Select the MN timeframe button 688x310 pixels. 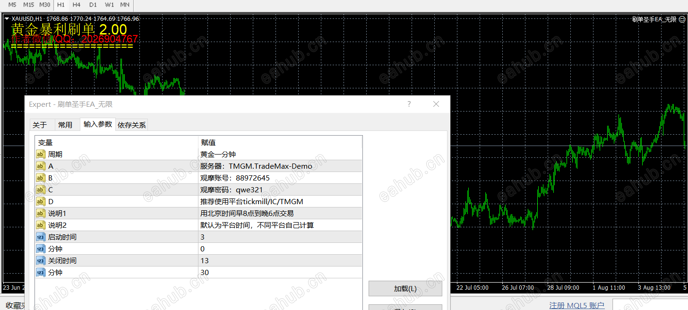[x=125, y=5]
